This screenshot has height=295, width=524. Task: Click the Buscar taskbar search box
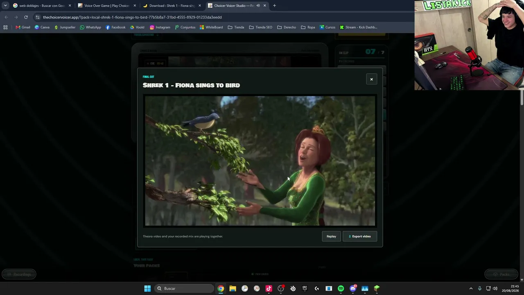pos(184,288)
